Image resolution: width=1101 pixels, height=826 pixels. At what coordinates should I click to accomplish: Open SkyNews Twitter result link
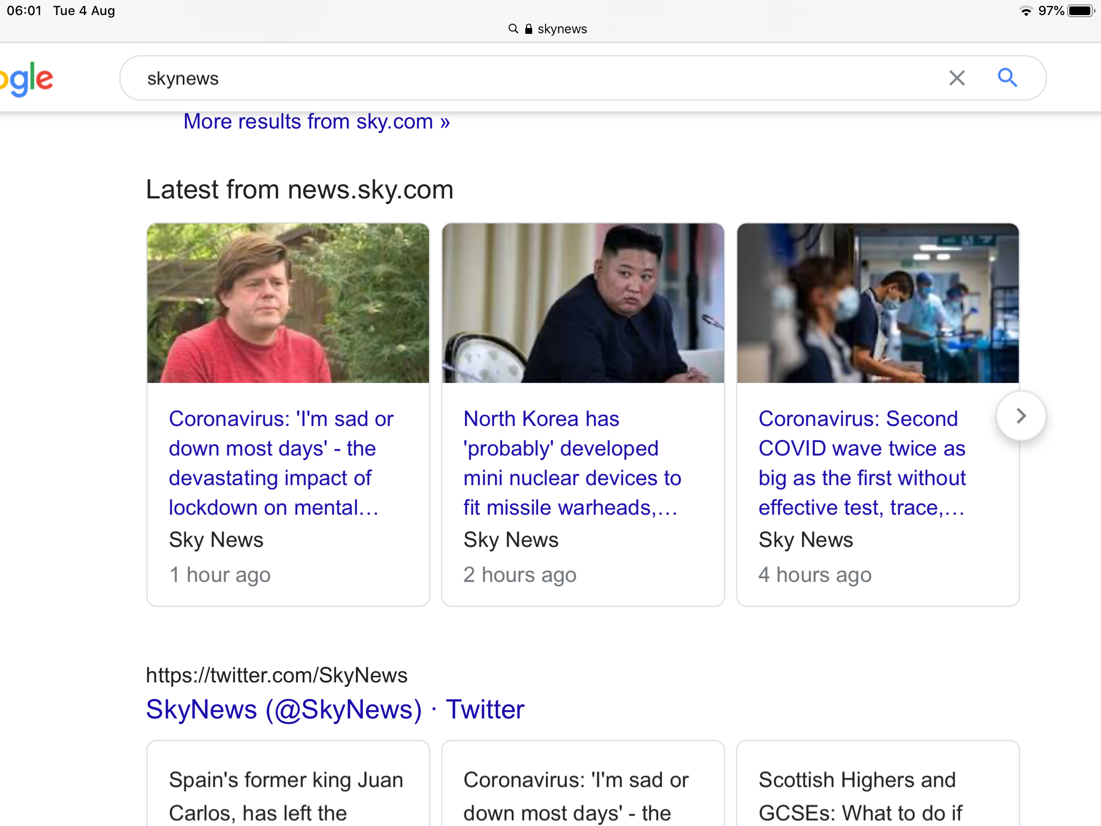[334, 709]
